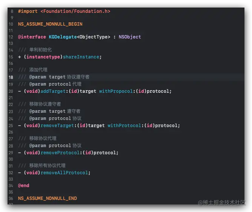The image size is (252, 212).
Task: Select NS_ASSUME_NONNULL_BEGIN macro text
Action: 50,24
